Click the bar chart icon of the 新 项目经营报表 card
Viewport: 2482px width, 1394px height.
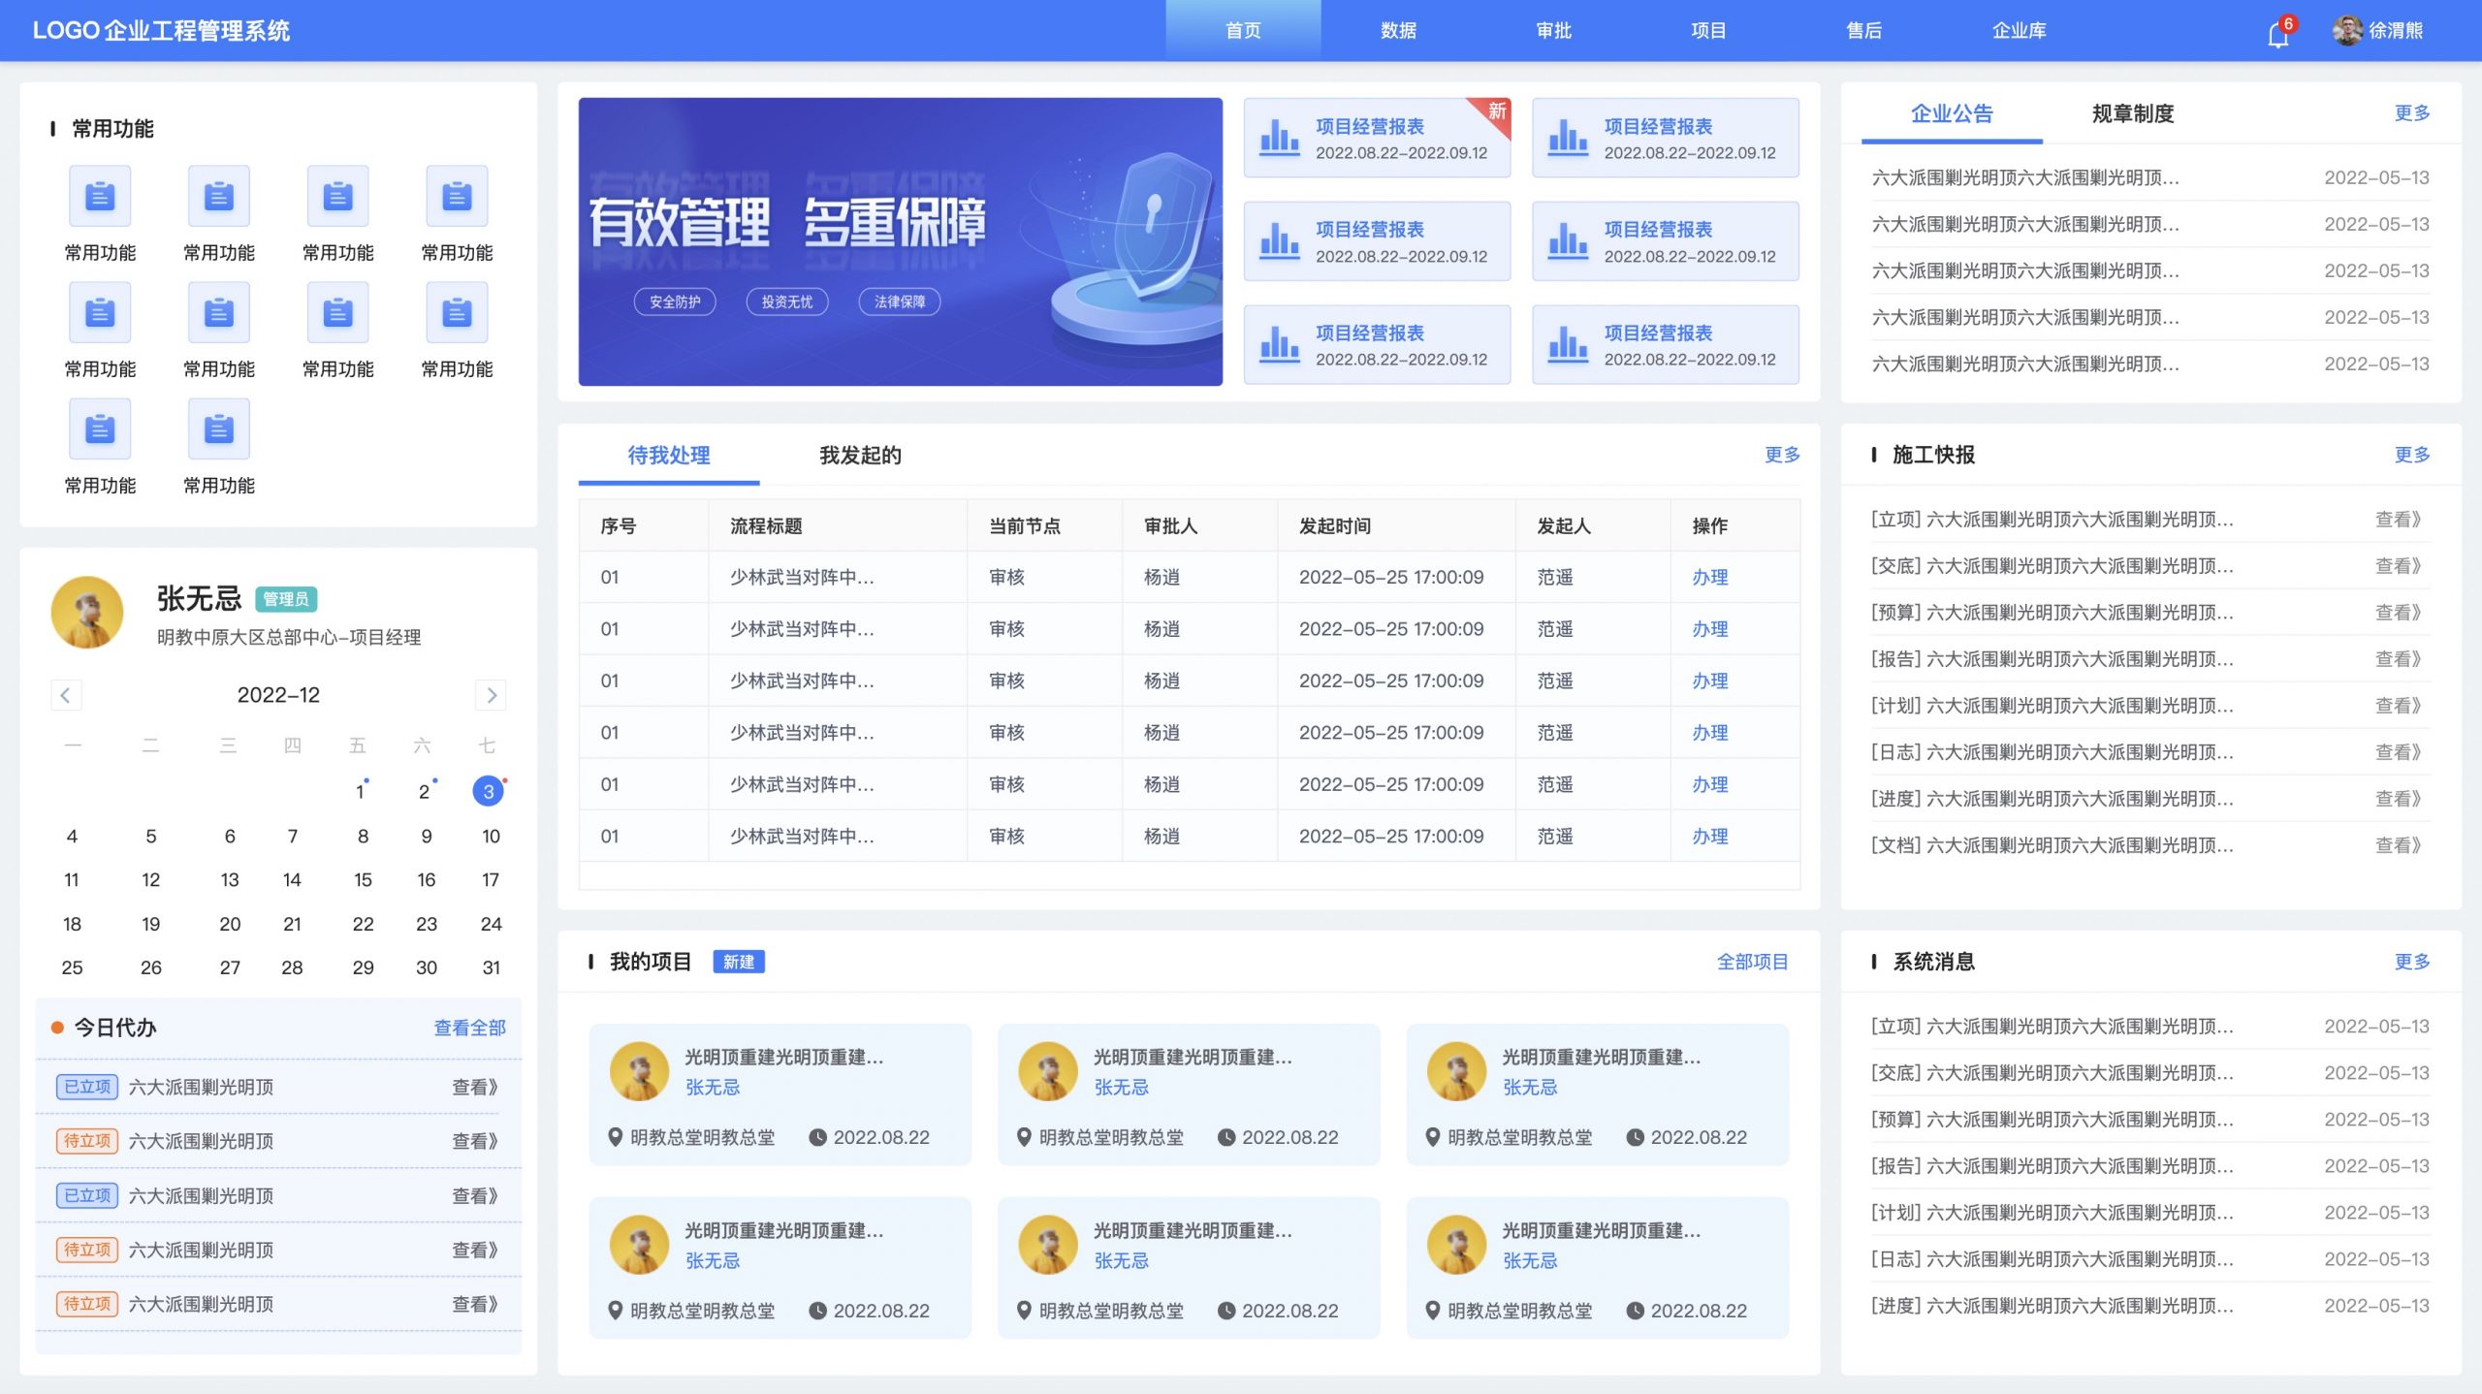(1279, 139)
